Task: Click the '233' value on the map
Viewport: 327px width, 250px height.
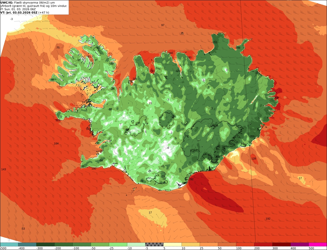Action: click(x=152, y=71)
